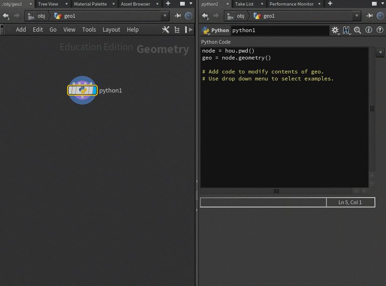This screenshot has width=386, height=286.
Task: Open parameter pane path dropdown
Action: click(x=357, y=16)
